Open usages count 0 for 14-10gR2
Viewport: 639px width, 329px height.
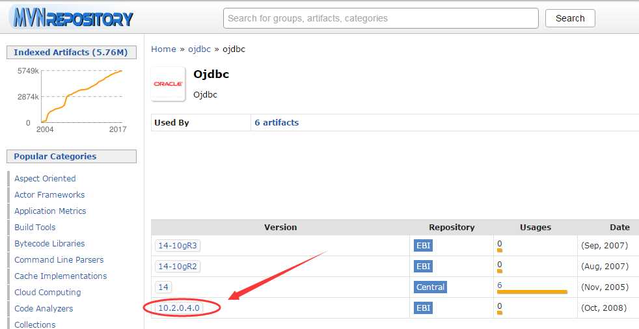coord(500,264)
